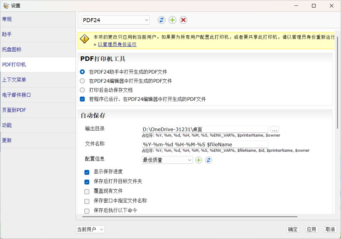
Task: Click the warning triangle icon
Action: click(84, 39)
